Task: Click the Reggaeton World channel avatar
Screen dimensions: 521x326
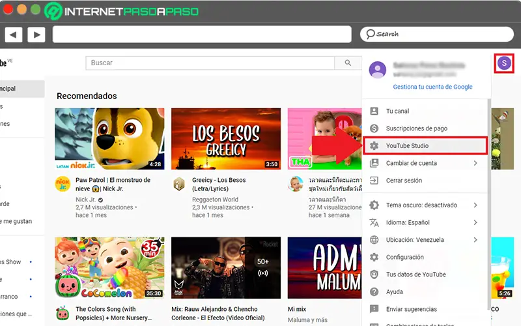Action: [179, 184]
